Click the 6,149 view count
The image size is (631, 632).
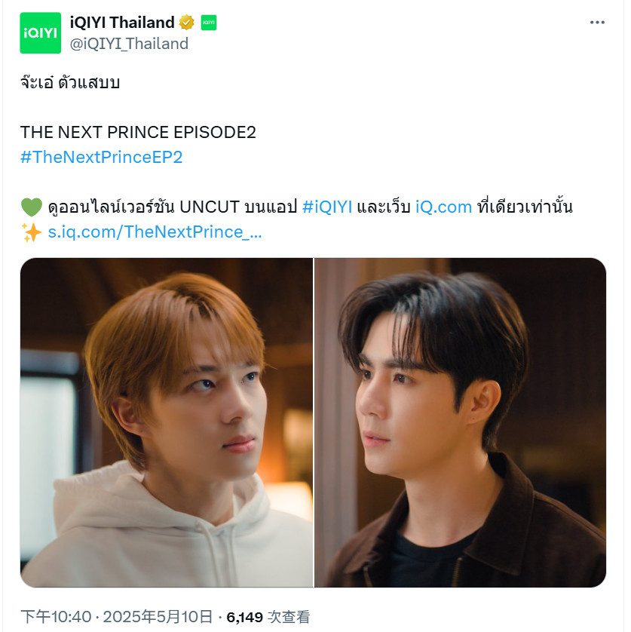244,617
